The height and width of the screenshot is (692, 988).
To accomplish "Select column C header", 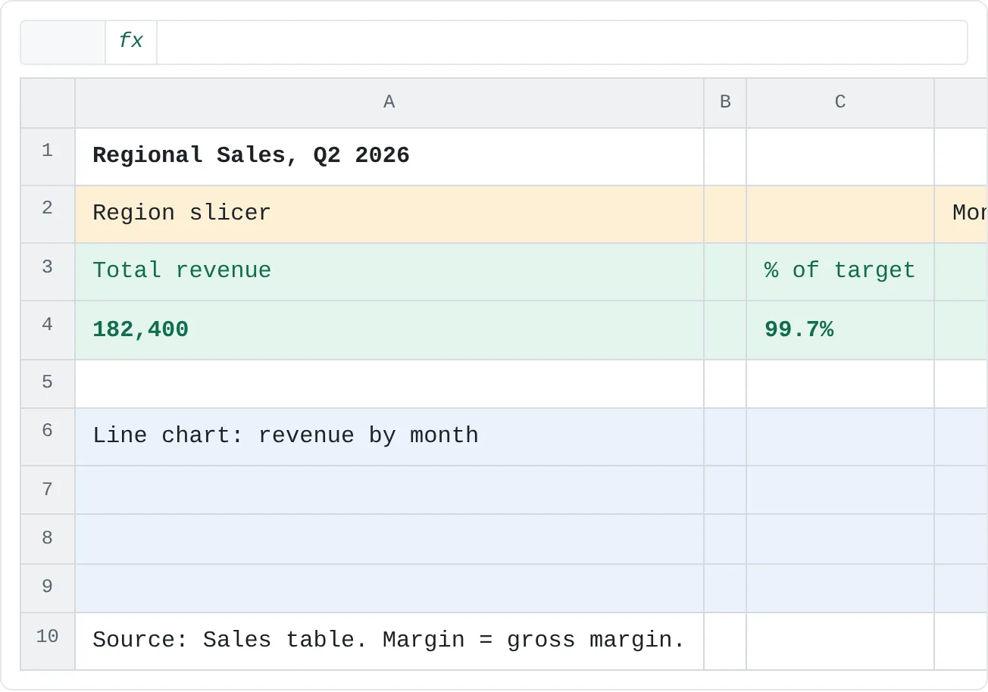I will pyautogui.click(x=840, y=103).
